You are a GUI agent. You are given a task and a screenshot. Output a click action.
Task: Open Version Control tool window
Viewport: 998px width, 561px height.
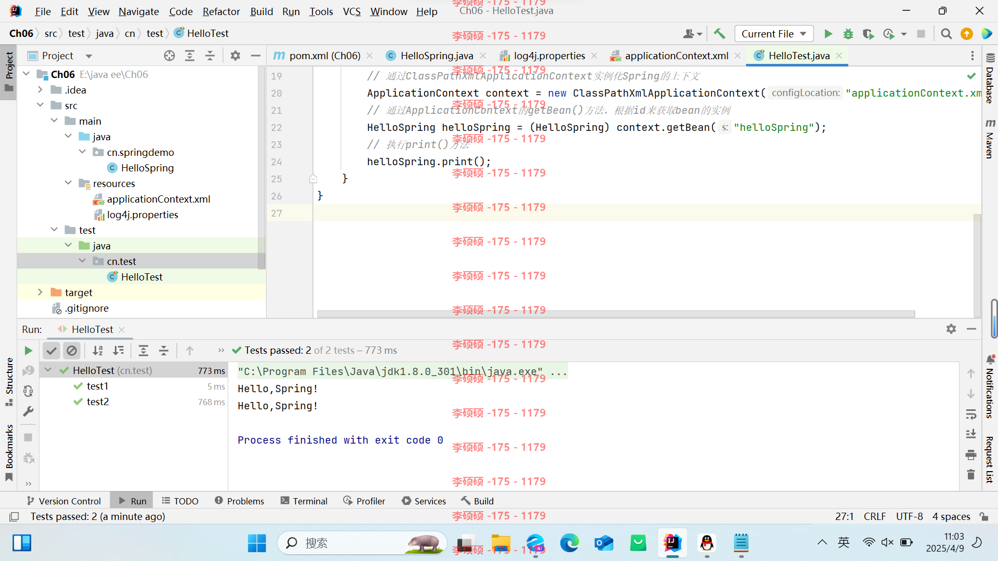[63, 501]
